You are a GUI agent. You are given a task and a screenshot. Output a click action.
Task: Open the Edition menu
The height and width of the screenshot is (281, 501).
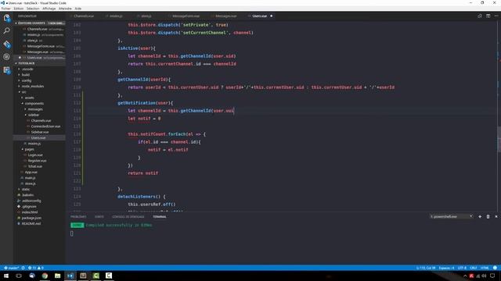click(x=19, y=9)
